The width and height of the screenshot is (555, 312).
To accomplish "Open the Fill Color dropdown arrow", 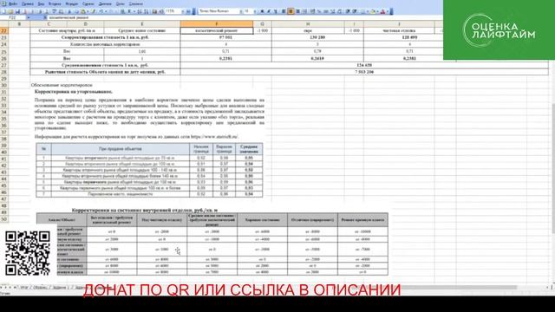I will [377, 11].
